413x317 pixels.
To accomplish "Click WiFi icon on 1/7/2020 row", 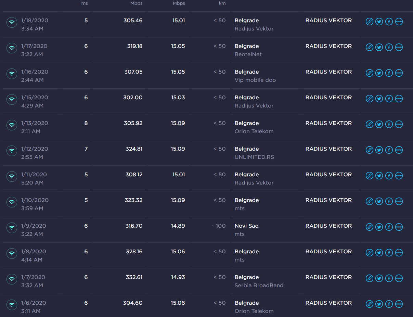I will pos(12,279).
